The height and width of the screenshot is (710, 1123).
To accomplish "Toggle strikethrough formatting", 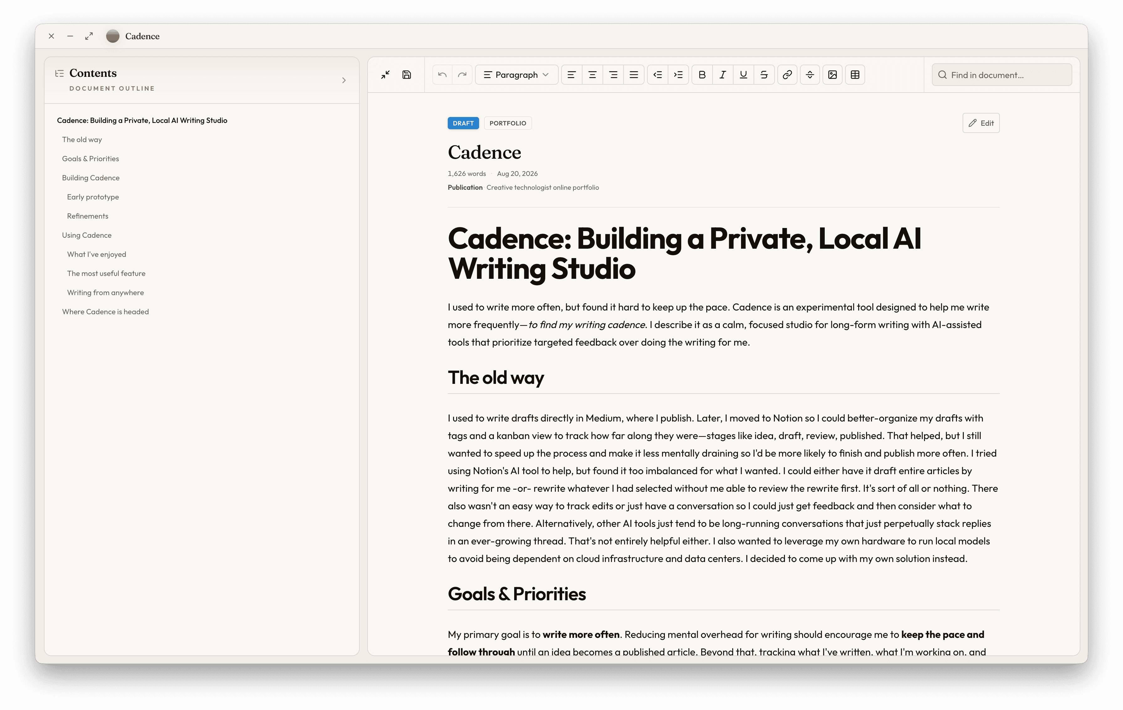I will coord(764,75).
